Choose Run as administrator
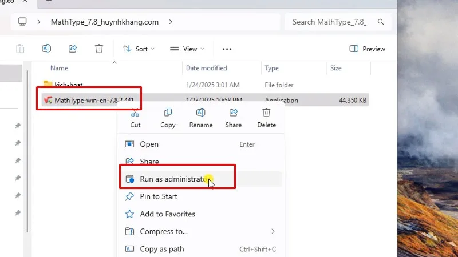 (x=201, y=179)
